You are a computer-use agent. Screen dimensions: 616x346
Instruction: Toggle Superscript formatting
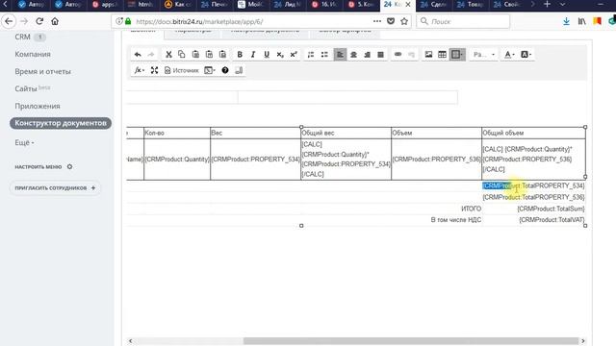294,55
